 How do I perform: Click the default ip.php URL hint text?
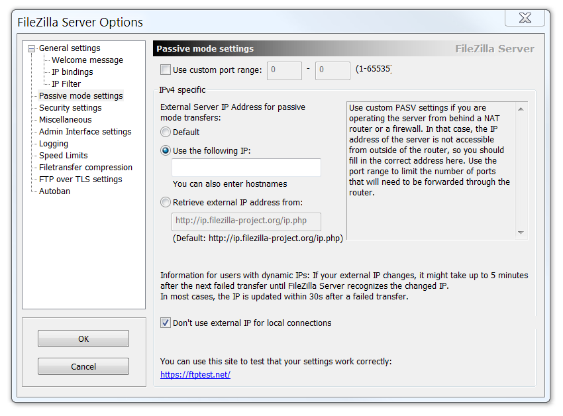point(258,238)
